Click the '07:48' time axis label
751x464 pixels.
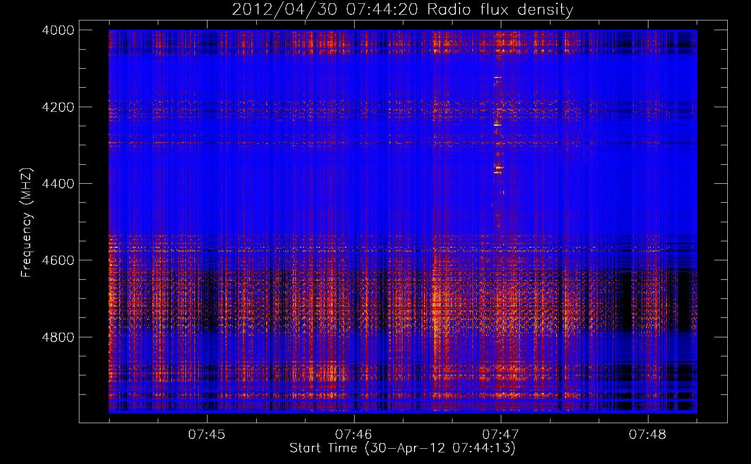click(647, 434)
